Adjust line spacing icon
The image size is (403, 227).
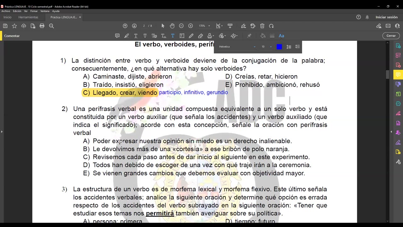coord(289,47)
